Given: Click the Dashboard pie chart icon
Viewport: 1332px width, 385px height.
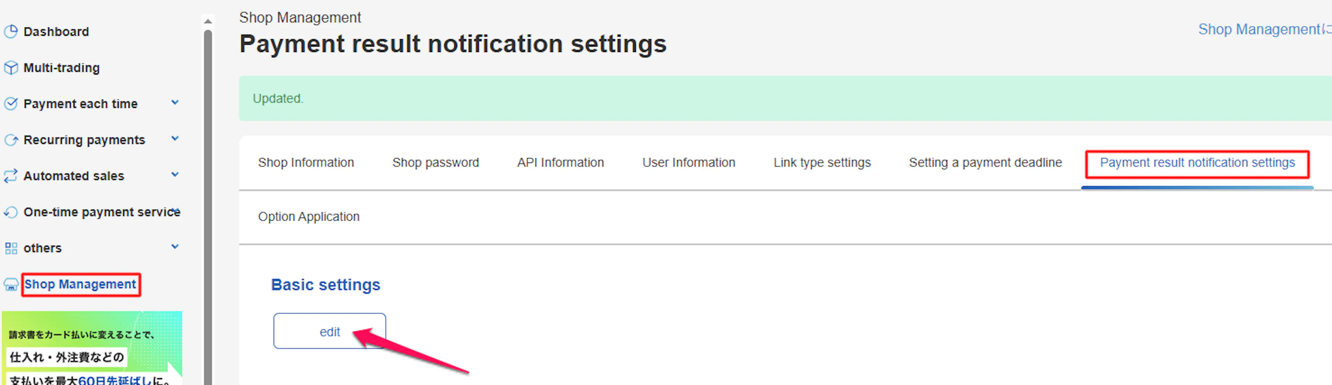Looking at the screenshot, I should [x=11, y=32].
